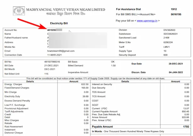Click the Madhyanchal Vidyut Vitran Nigam logo
The image size is (193, 136).
tap(19, 11)
